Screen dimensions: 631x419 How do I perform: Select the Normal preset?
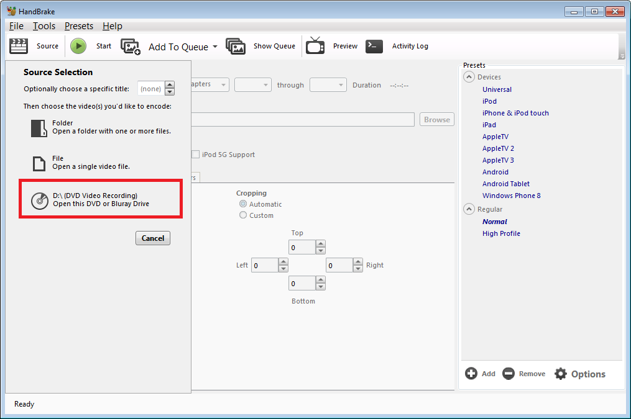tap(495, 222)
